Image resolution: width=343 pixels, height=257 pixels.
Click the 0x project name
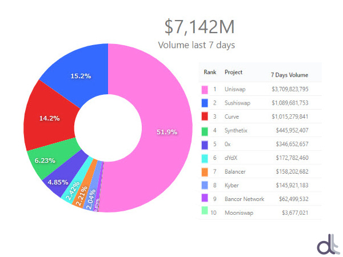[228, 144]
